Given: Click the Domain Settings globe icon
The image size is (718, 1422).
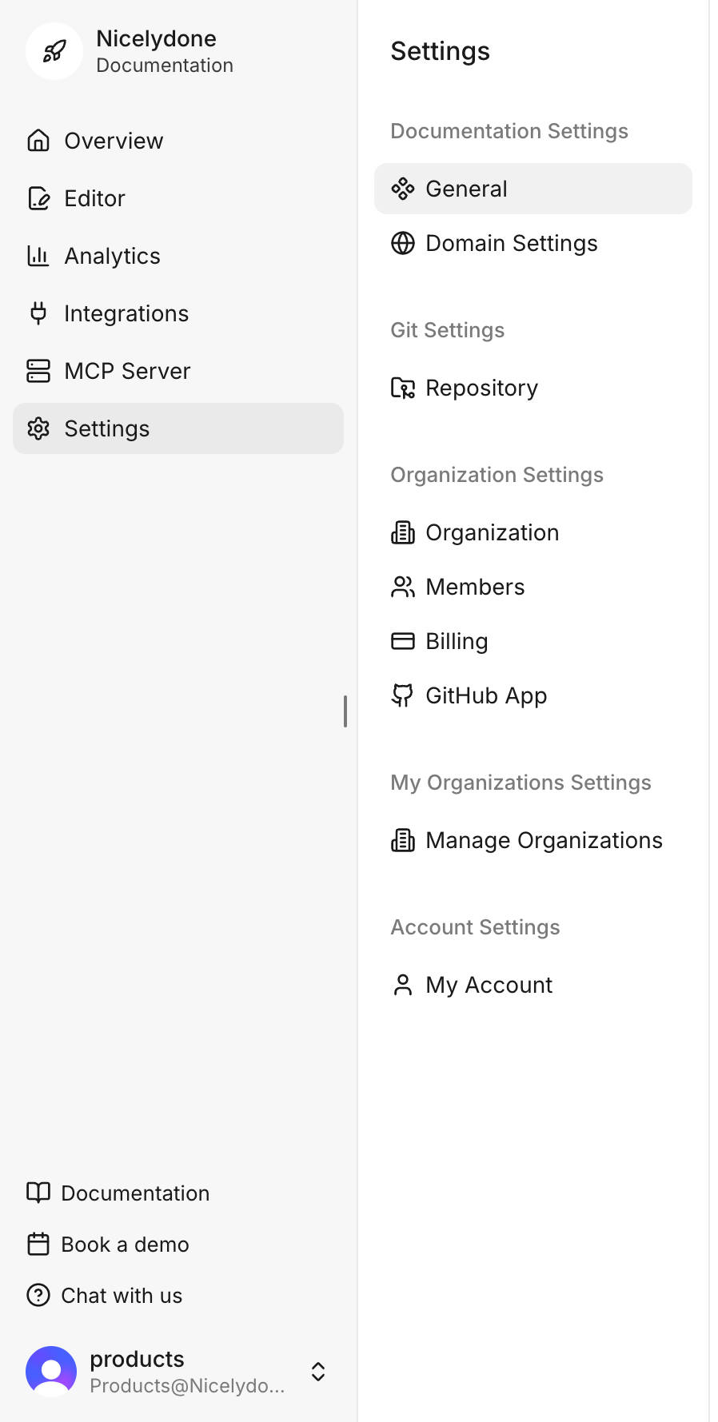Looking at the screenshot, I should pyautogui.click(x=402, y=243).
